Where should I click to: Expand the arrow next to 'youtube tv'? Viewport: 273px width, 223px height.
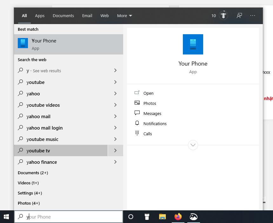pyautogui.click(x=115, y=150)
